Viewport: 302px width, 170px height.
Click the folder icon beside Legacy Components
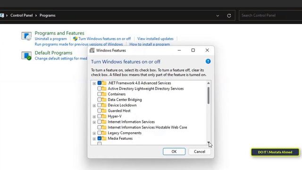point(104,133)
